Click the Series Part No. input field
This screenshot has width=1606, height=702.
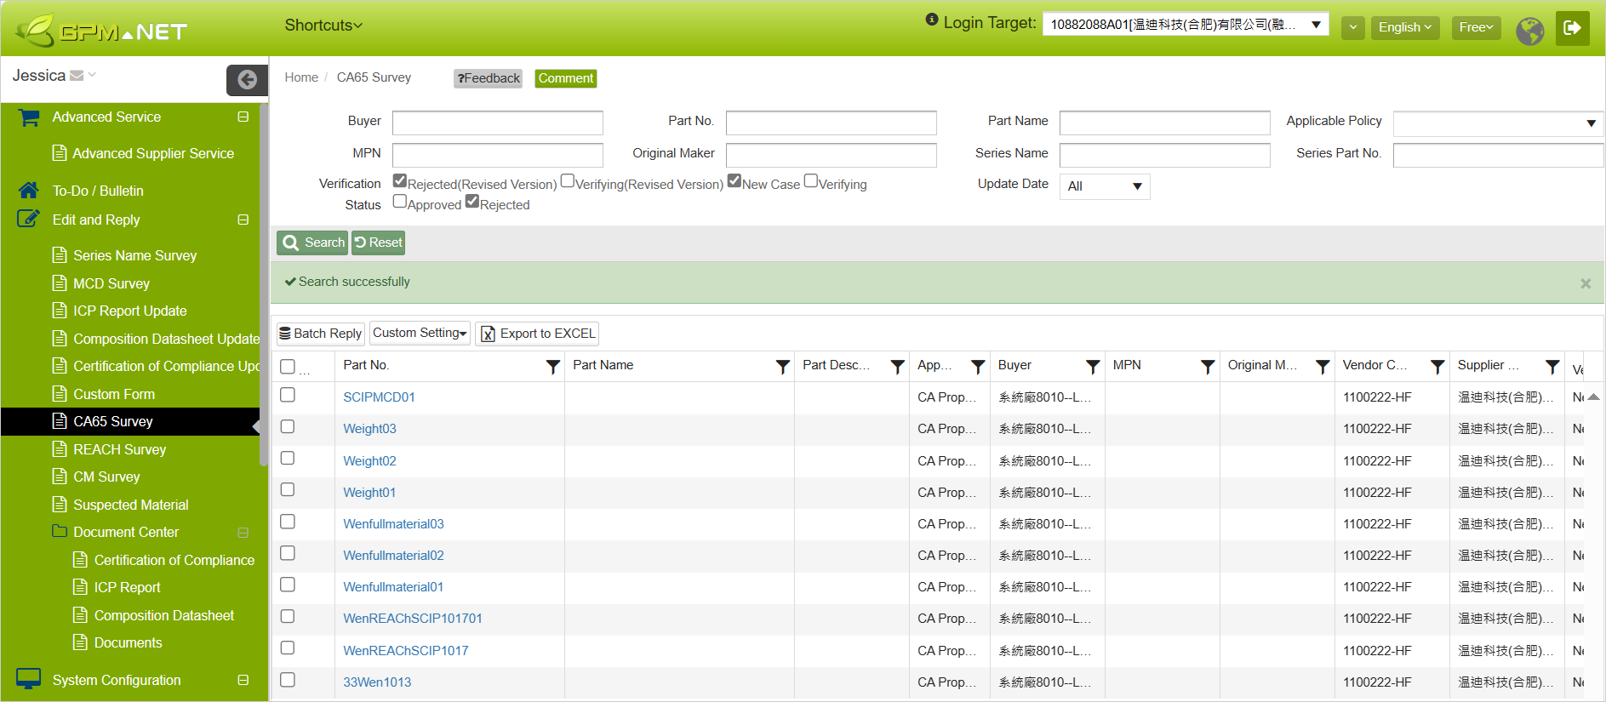(1498, 155)
